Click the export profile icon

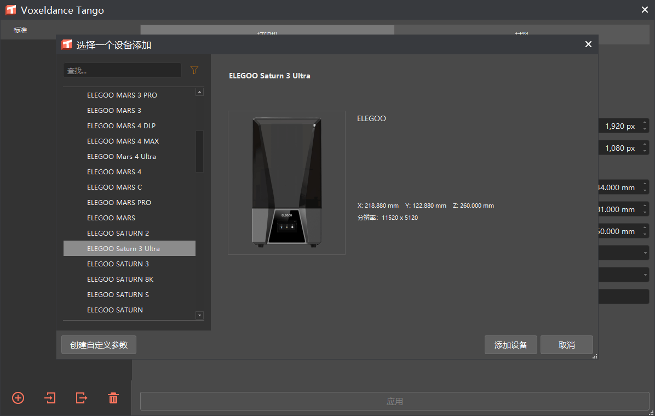click(x=82, y=397)
